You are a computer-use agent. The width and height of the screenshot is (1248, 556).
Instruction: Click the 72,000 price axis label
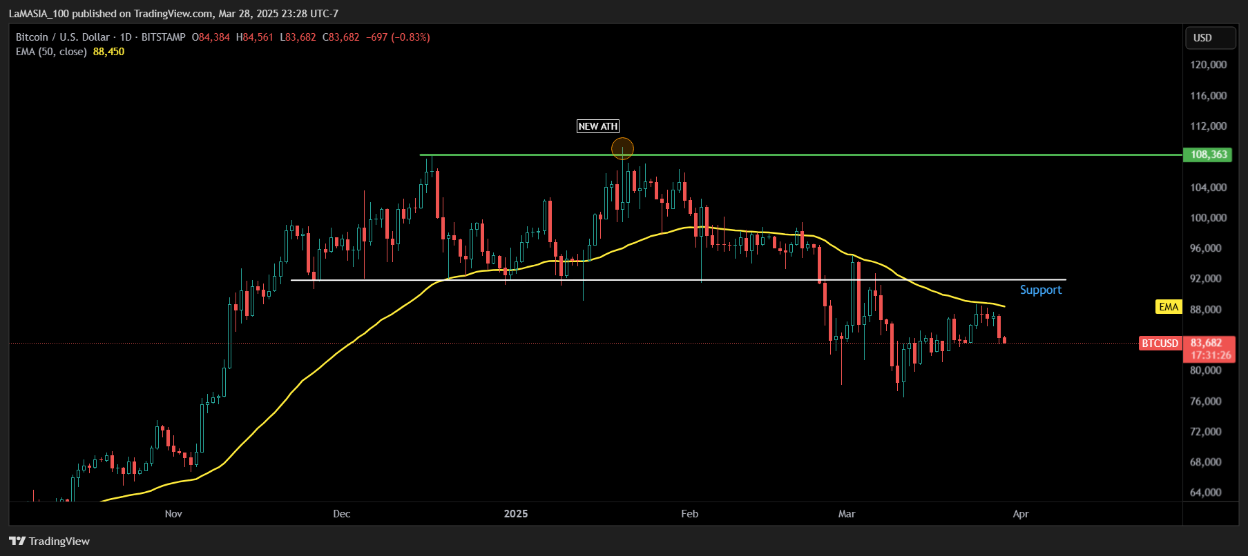[1205, 432]
